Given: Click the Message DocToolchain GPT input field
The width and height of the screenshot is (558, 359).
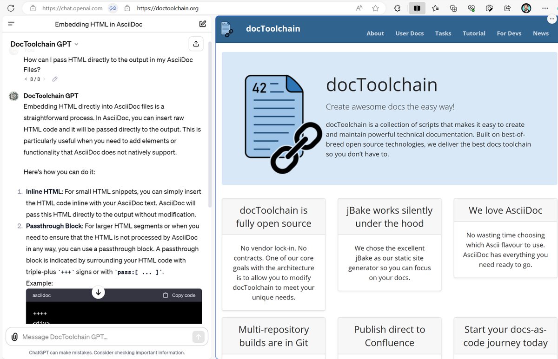Looking at the screenshot, I should click(x=106, y=337).
